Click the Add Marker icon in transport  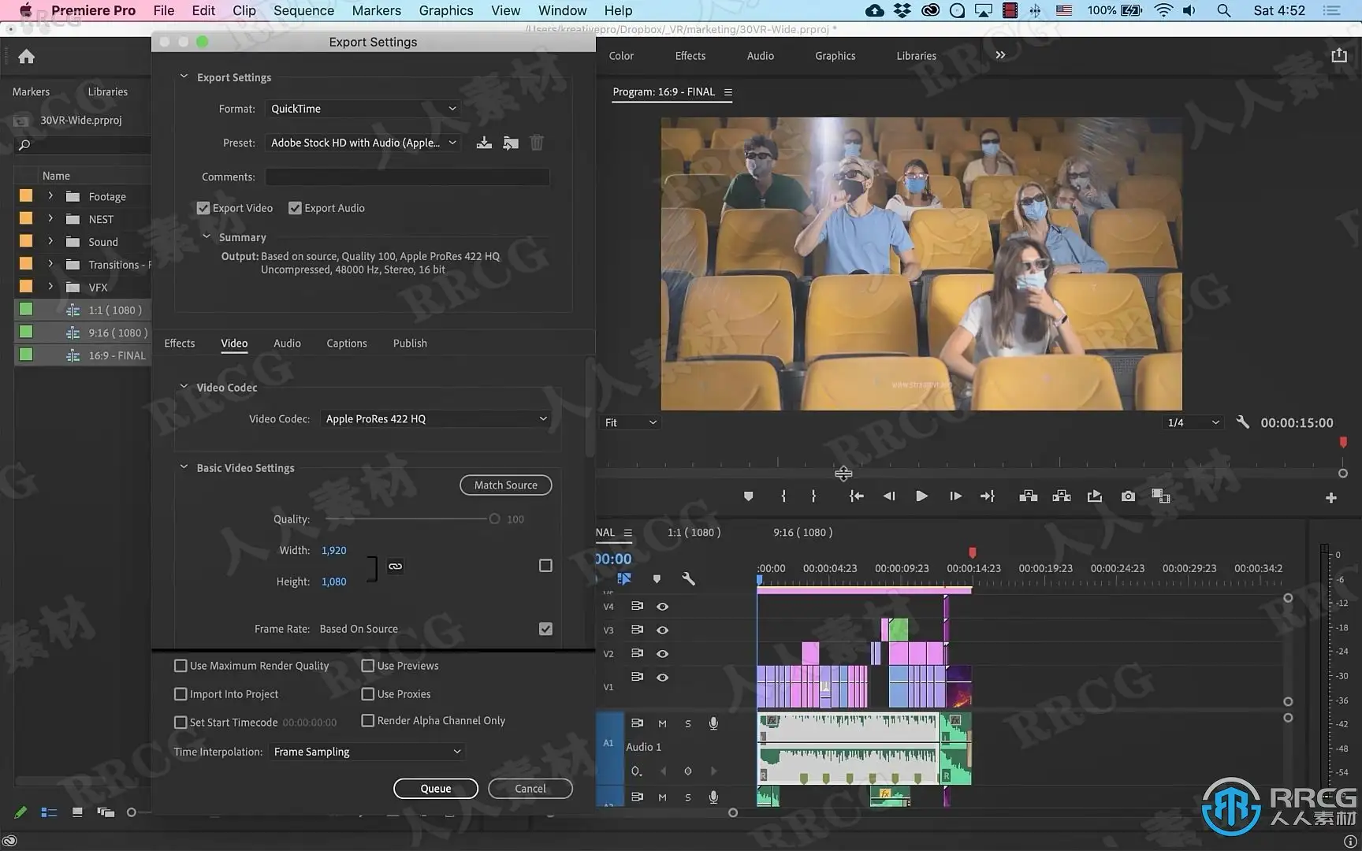(748, 496)
